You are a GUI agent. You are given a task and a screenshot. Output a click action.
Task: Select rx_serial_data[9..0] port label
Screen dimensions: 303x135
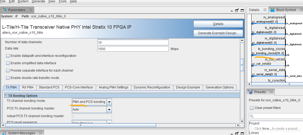click(x=264, y=74)
